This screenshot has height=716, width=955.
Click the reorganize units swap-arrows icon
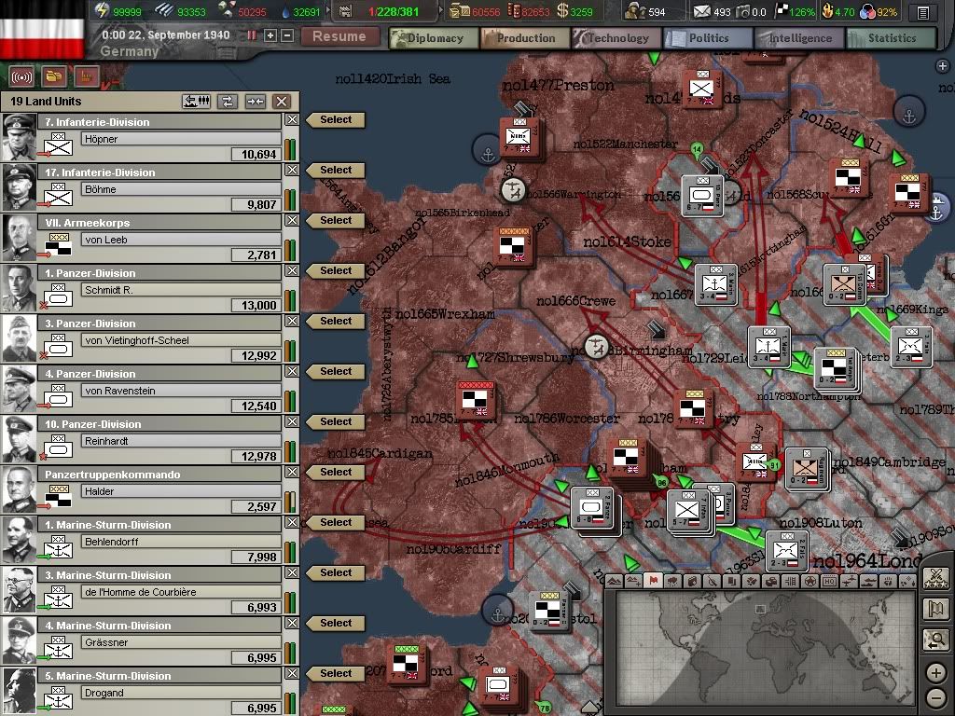pos(228,101)
